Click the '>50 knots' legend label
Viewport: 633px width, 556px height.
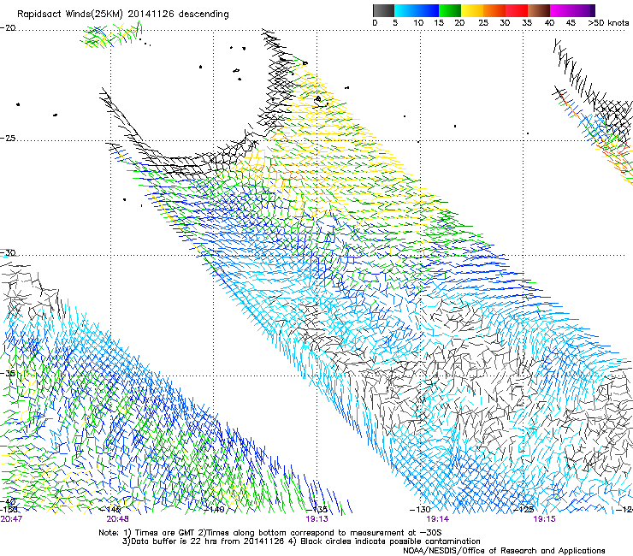(x=608, y=22)
